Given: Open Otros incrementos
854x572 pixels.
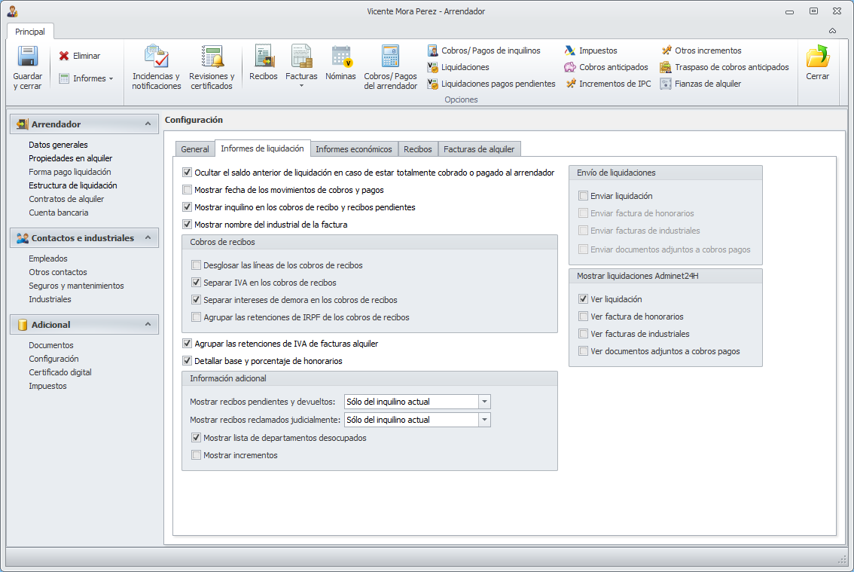Looking at the screenshot, I should pos(702,50).
